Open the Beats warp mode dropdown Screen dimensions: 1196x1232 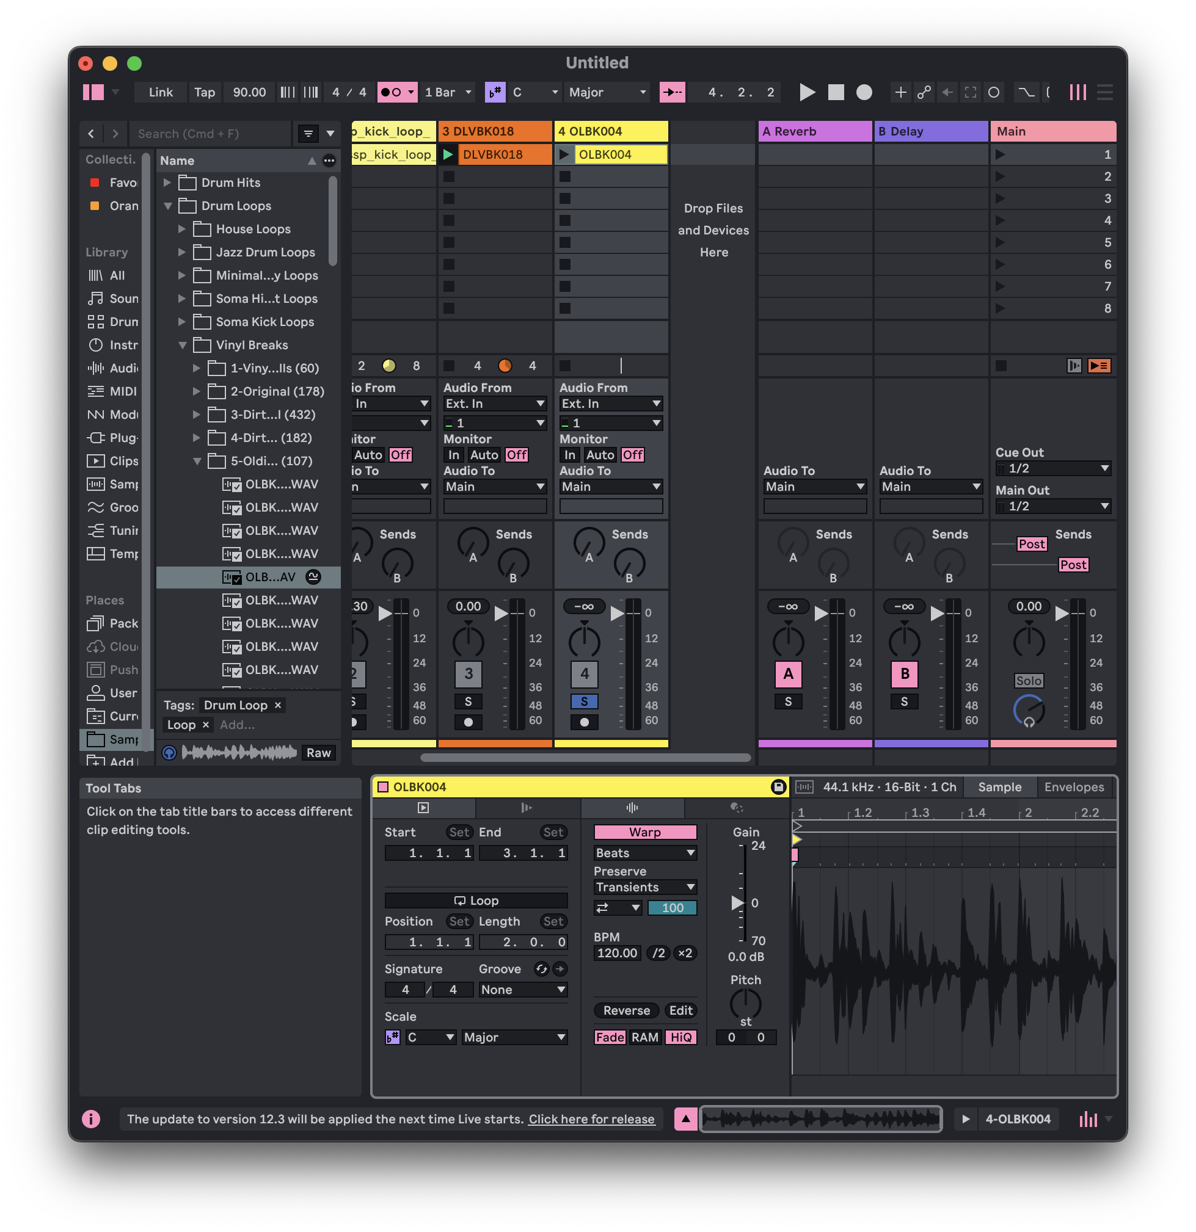click(x=644, y=853)
